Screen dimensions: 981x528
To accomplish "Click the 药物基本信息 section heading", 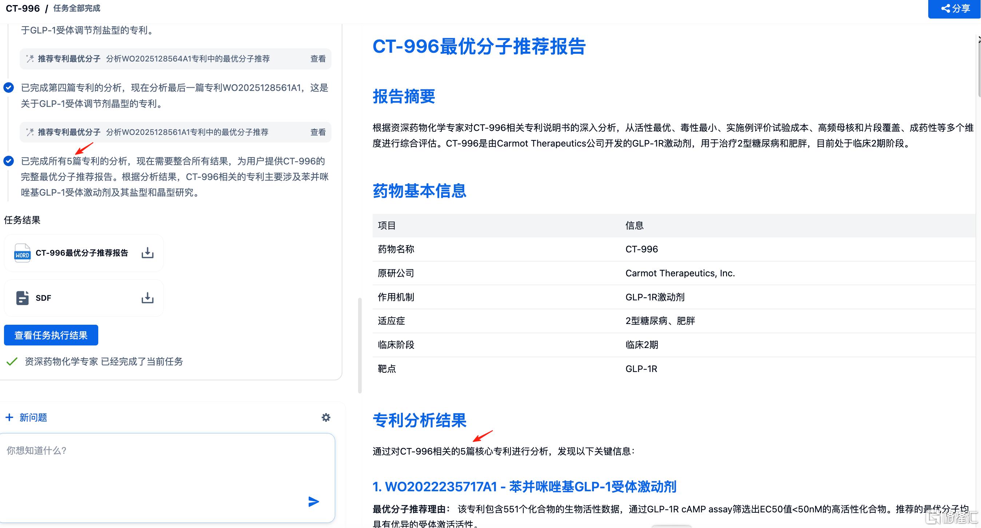I will (x=419, y=191).
